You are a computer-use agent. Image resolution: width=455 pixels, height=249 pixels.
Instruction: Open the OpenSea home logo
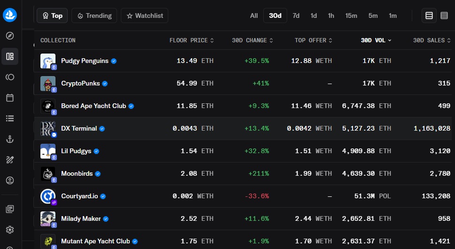point(10,15)
